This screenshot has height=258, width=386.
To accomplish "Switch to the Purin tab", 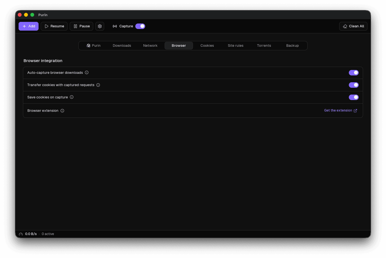I will (x=93, y=46).
